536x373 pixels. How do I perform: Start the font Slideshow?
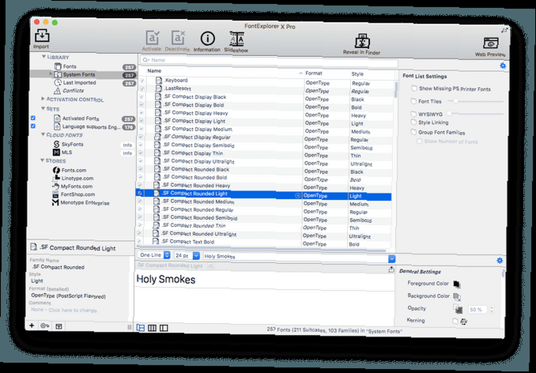coord(236,42)
